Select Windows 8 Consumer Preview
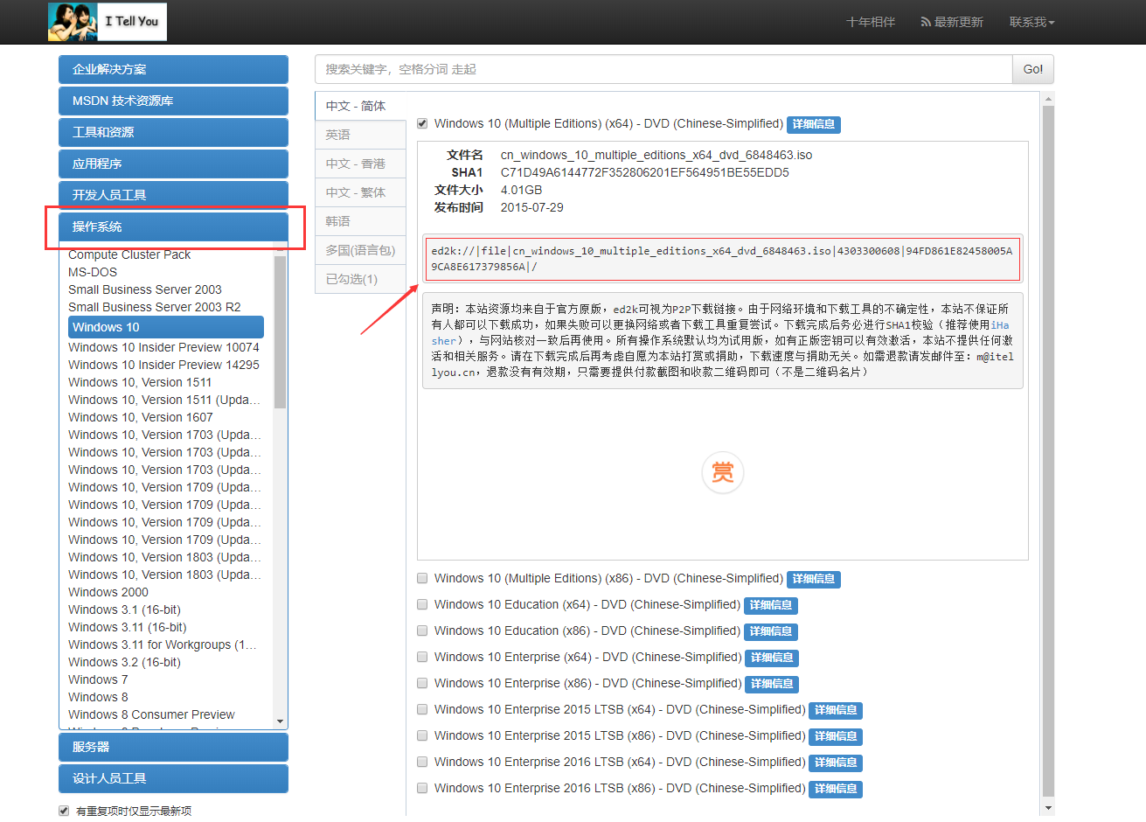This screenshot has height=822, width=1146. point(151,714)
